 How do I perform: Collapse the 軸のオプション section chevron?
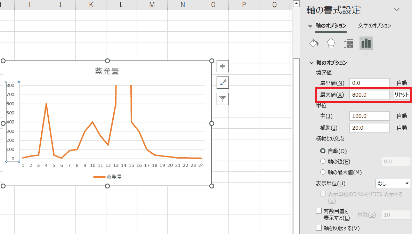(312, 63)
